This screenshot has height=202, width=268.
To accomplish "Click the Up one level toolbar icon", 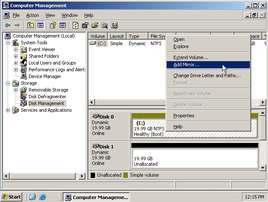I will tap(30, 26).
